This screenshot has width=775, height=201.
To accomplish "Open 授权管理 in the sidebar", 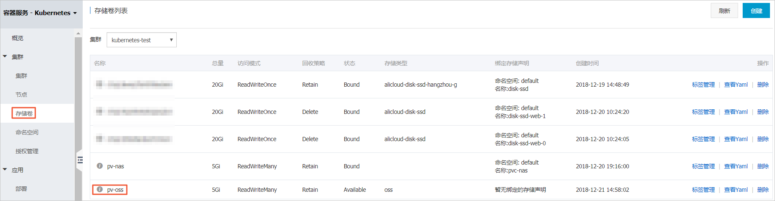I will [27, 151].
